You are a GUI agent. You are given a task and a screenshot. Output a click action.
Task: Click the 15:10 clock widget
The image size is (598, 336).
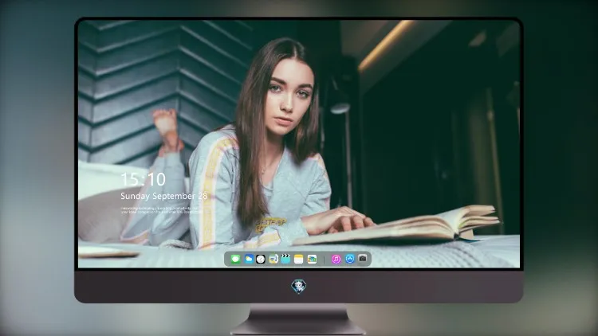143,179
